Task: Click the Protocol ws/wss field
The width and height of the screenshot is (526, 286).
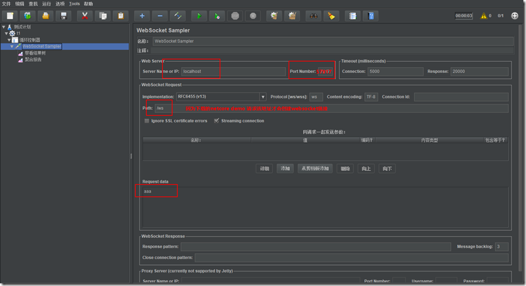Action: 316,97
